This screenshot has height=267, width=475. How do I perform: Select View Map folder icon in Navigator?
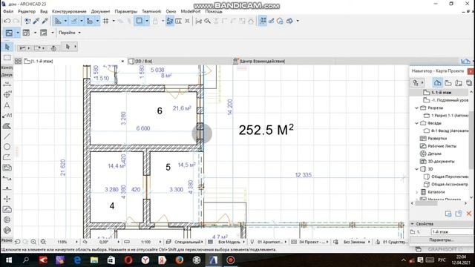448,82
